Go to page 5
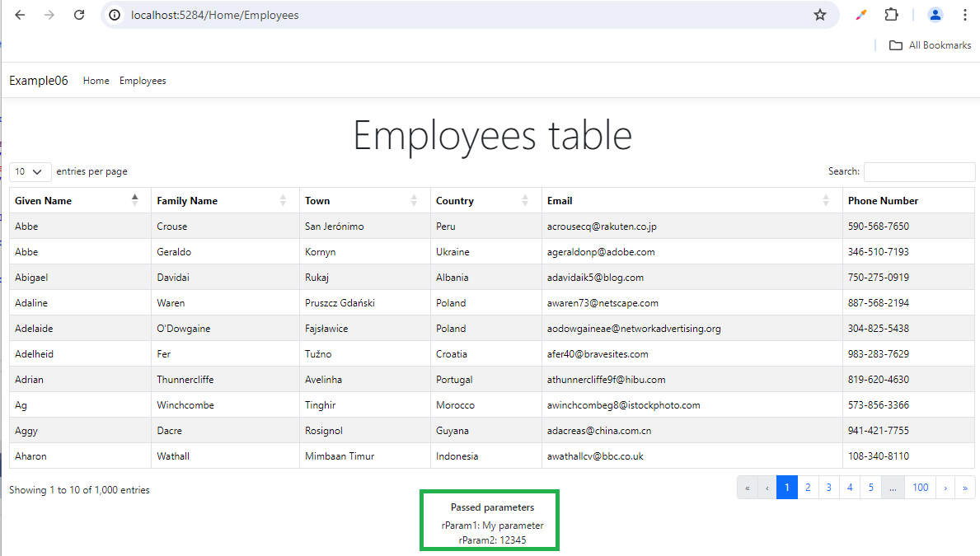This screenshot has height=556, width=980. click(x=870, y=488)
